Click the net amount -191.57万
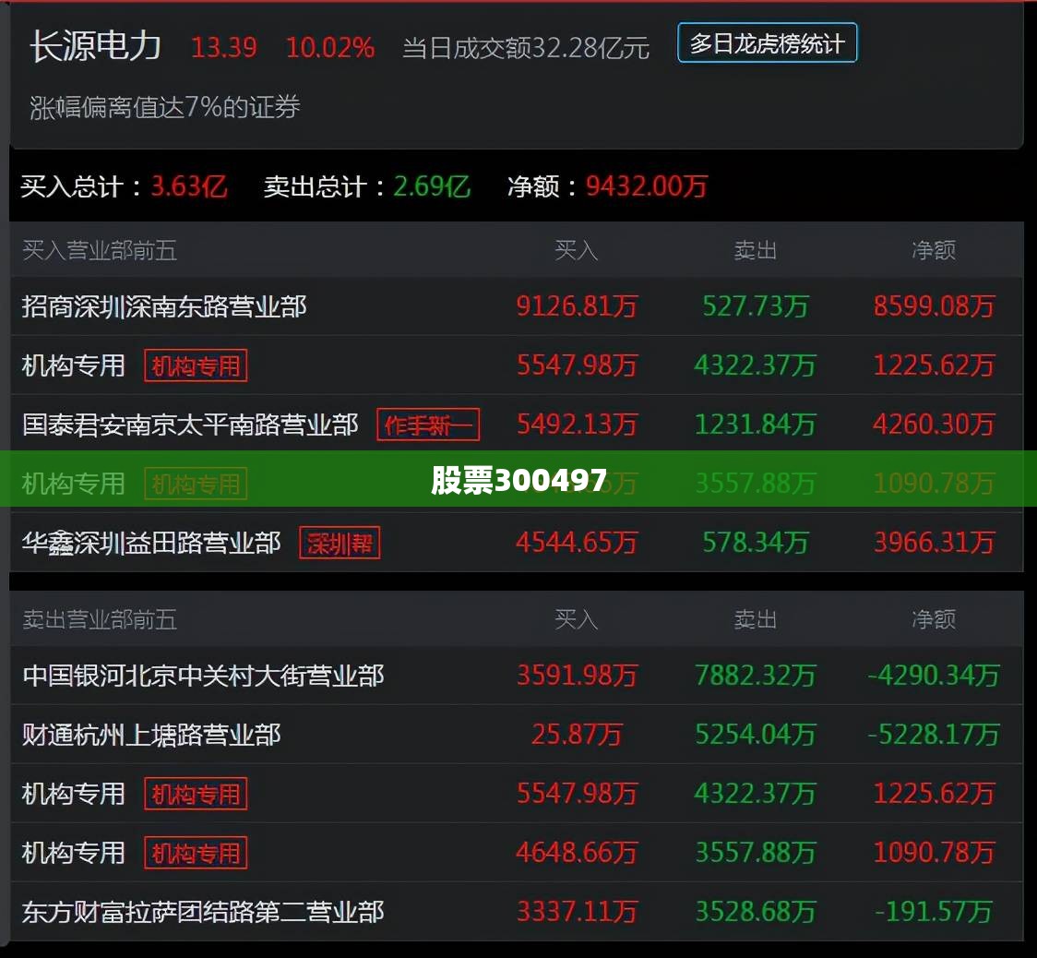Viewport: 1037px width, 958px height. [934, 912]
